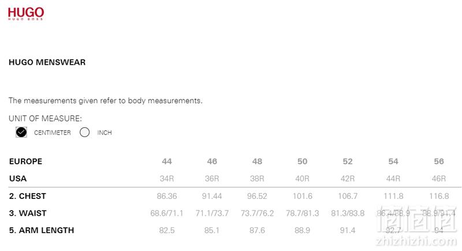Click chest value 101.6
Viewport: 462px width, 251px height.
pyautogui.click(x=302, y=196)
